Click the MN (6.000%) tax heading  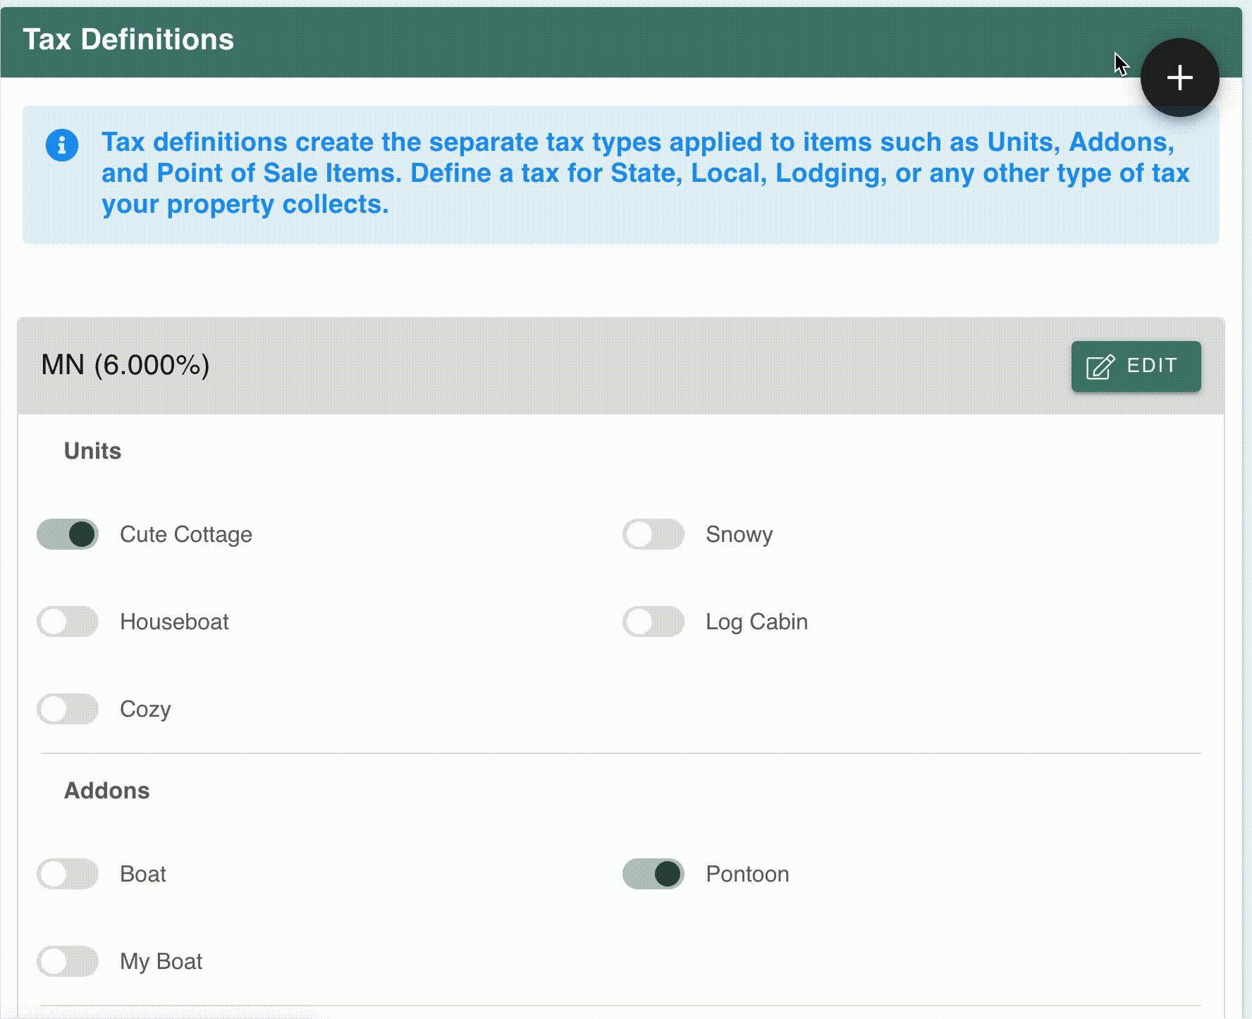[125, 365]
